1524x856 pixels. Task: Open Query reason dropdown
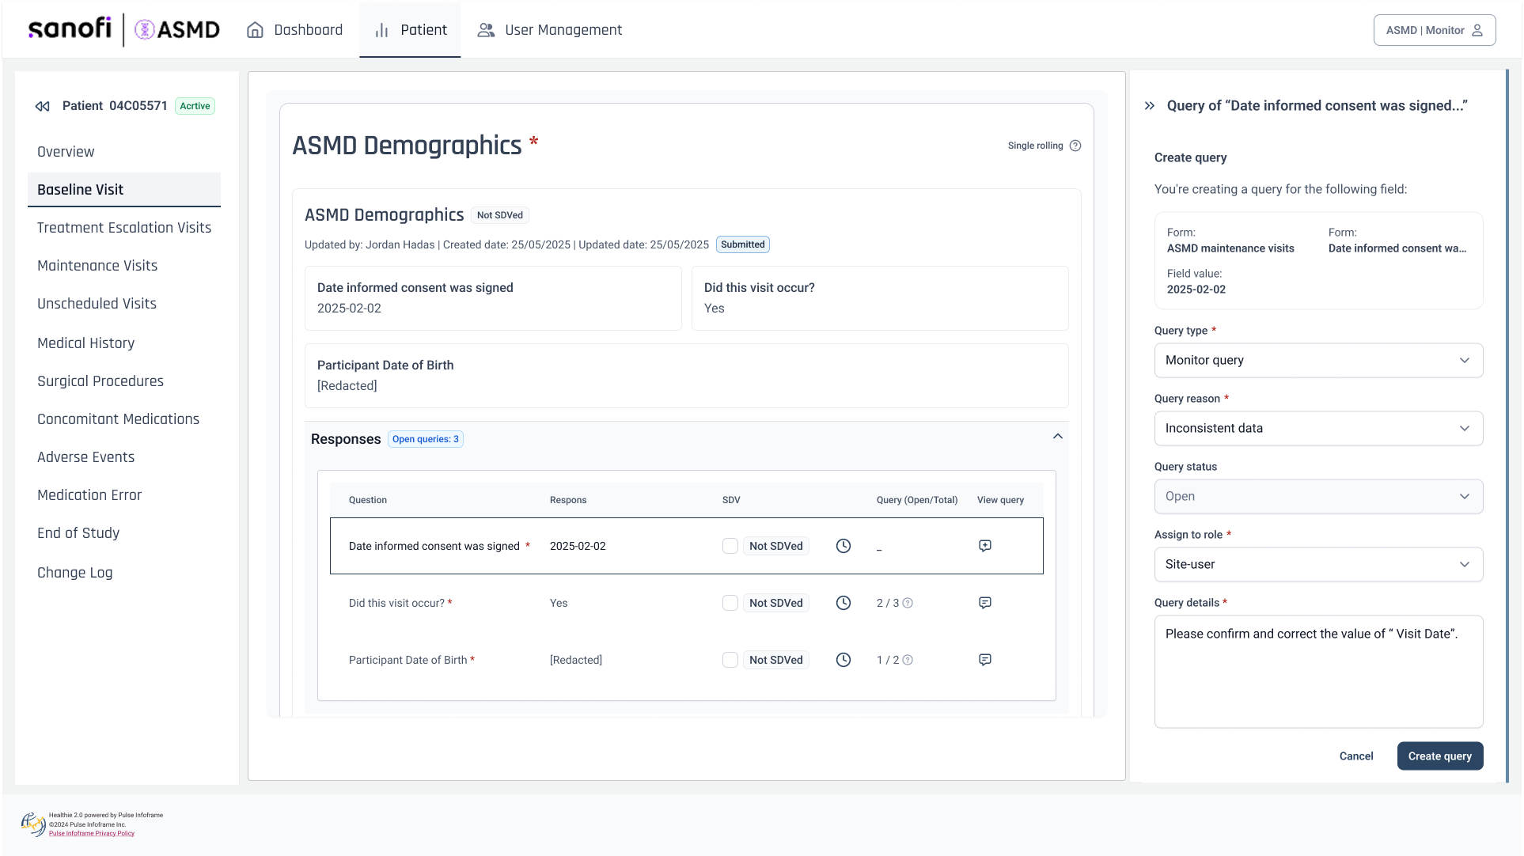click(x=1318, y=428)
